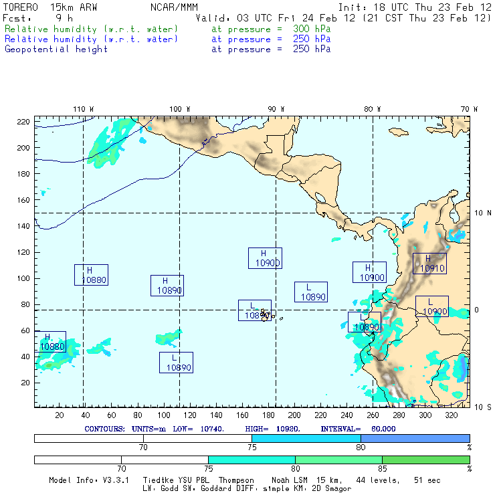Screen dimensions: 495x495
Task: Click the 'CONTOURS: UNITS=m' legend text
Action: [125, 429]
